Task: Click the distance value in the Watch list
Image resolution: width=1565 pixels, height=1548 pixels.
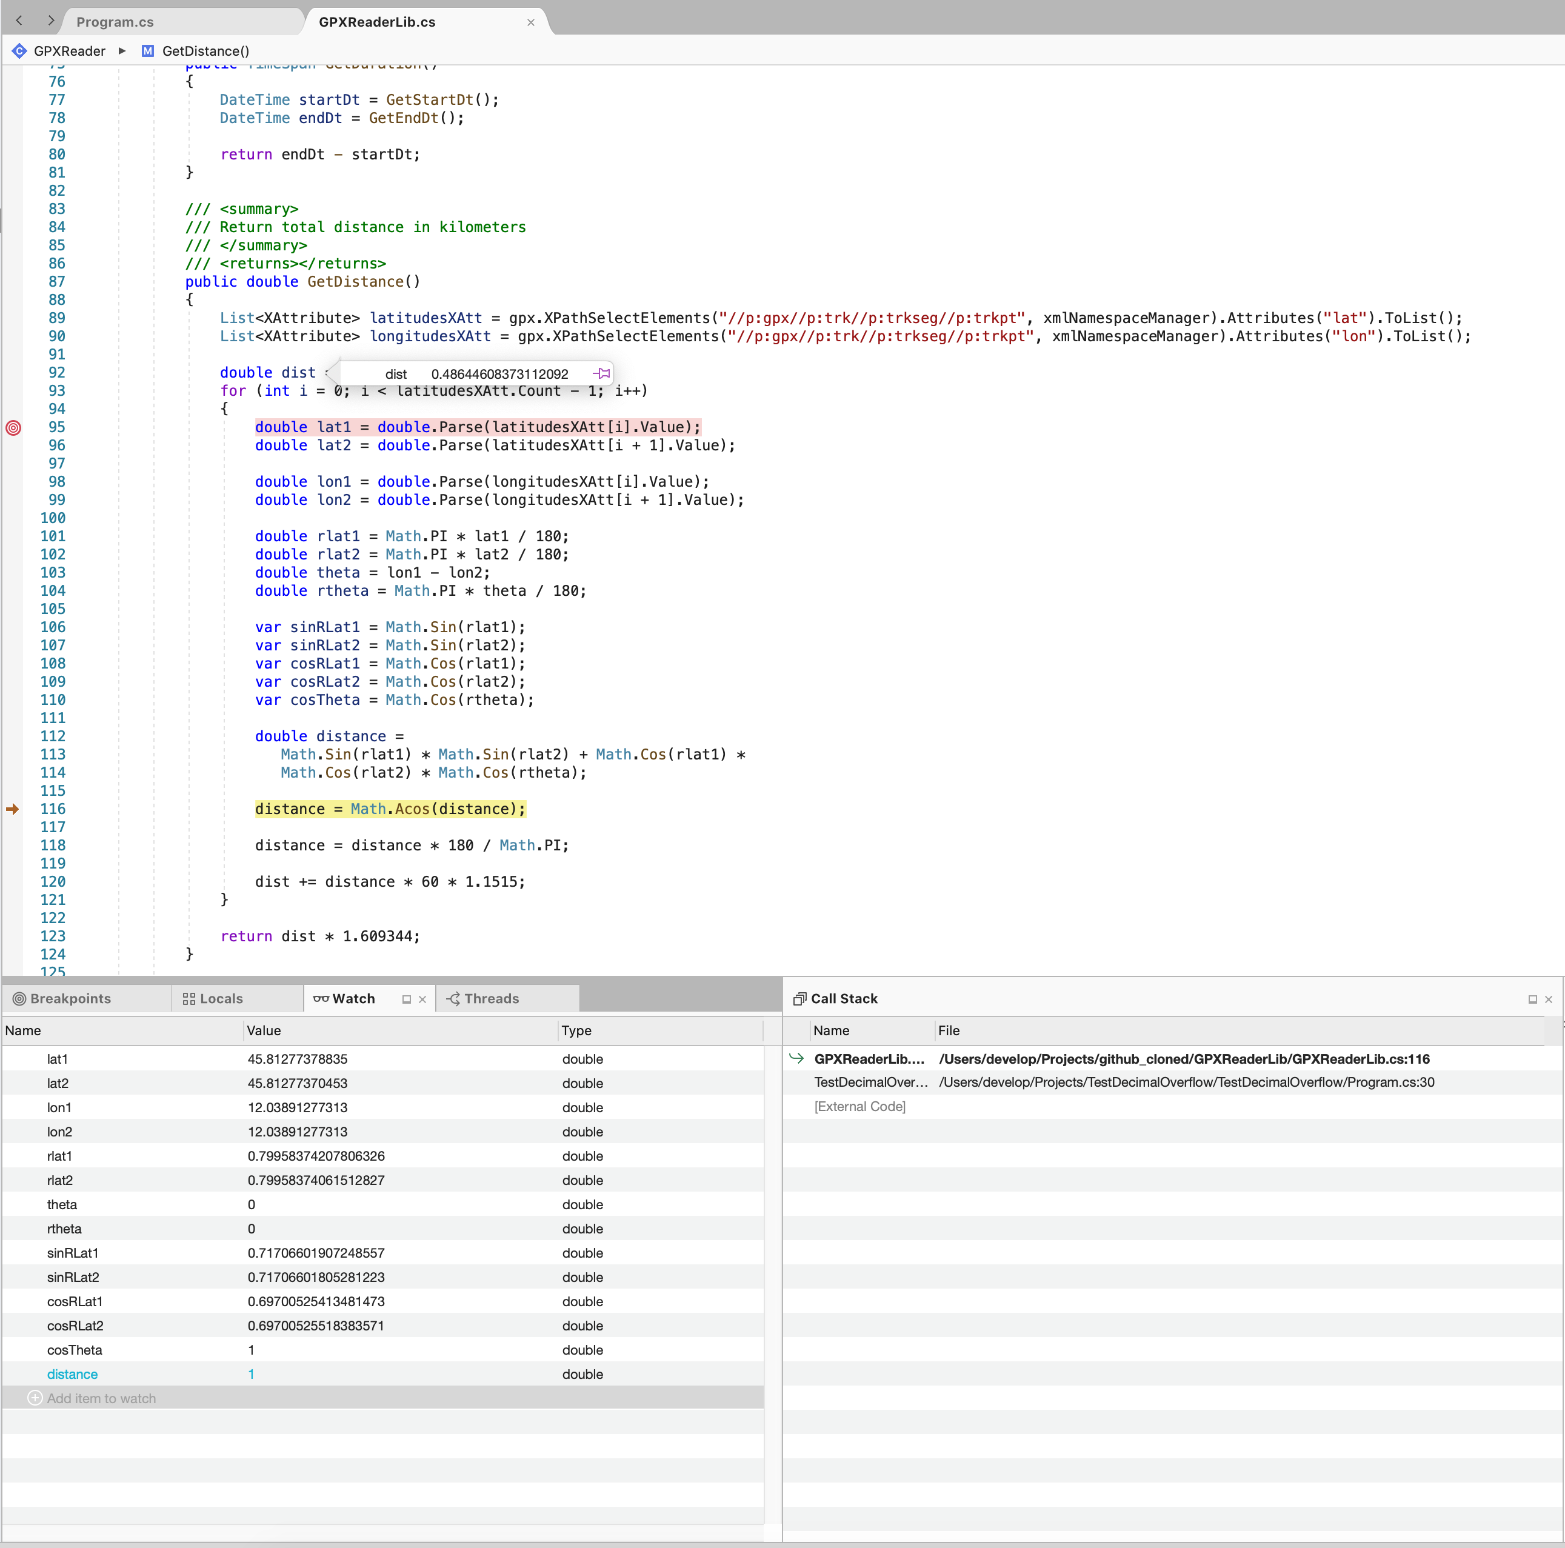Action: click(251, 1374)
